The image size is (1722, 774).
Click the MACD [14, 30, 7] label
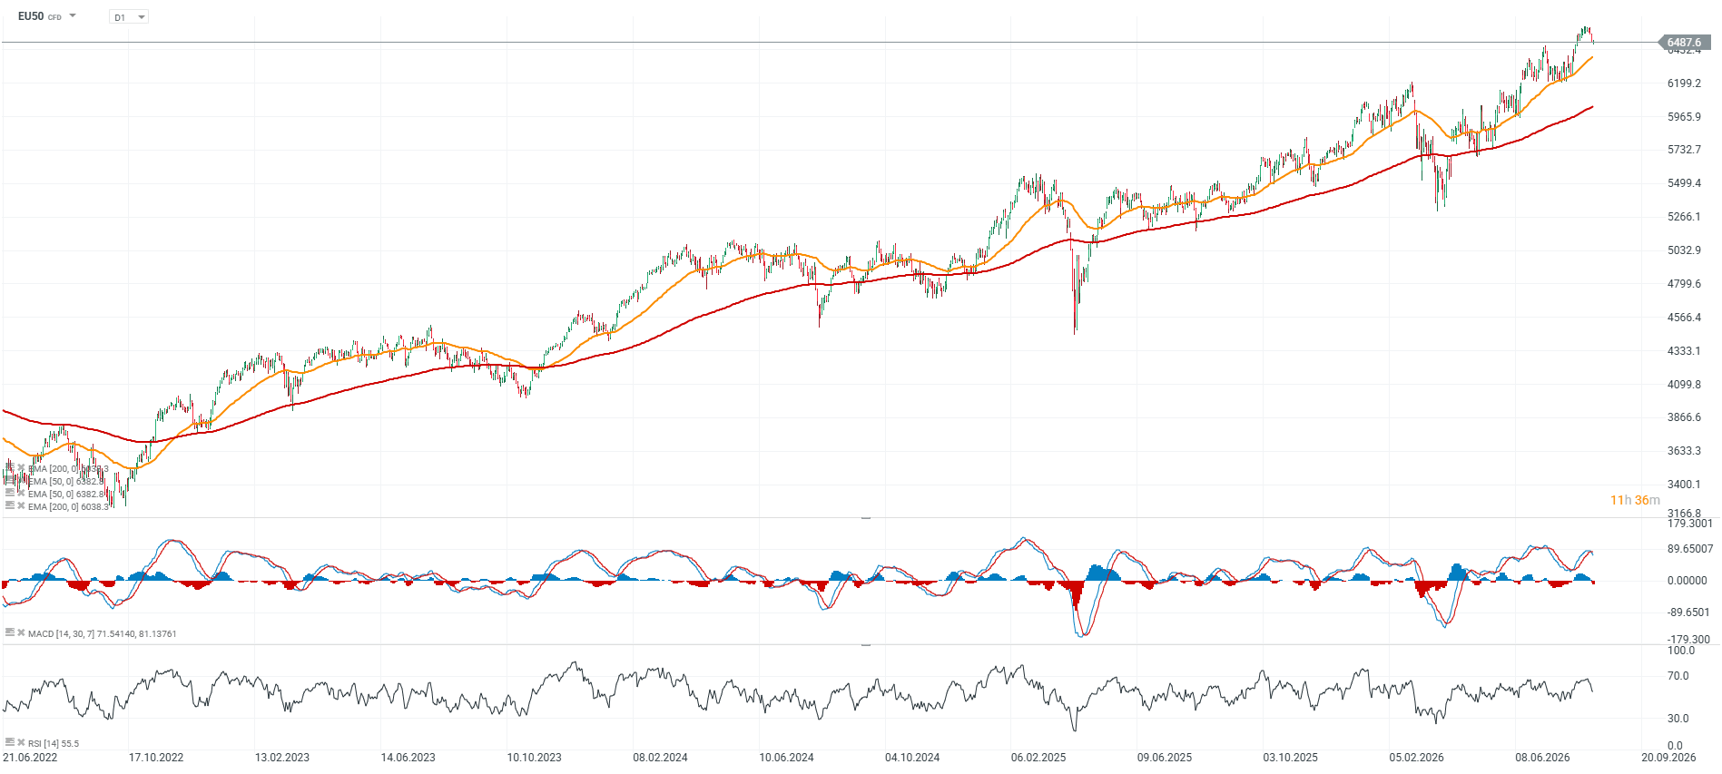pos(102,633)
